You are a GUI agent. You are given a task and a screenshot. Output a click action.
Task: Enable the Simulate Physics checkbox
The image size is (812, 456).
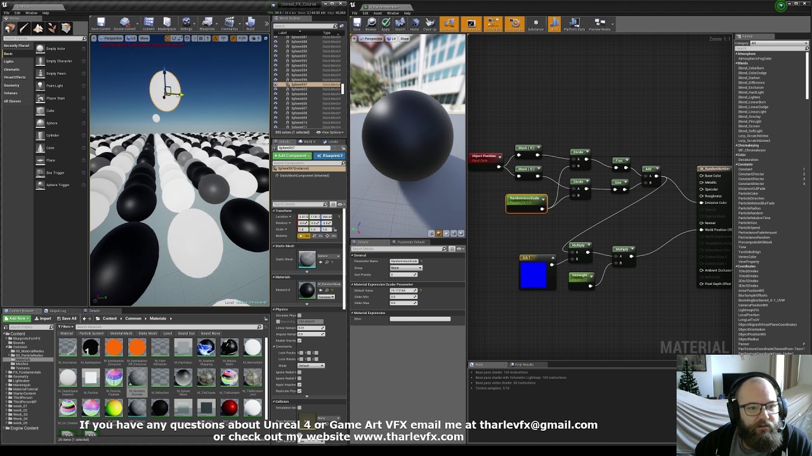pyautogui.click(x=299, y=315)
